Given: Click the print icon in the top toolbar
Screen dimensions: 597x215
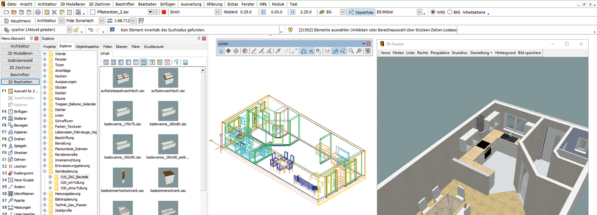Looking at the screenshot, I should pyautogui.click(x=38, y=12).
